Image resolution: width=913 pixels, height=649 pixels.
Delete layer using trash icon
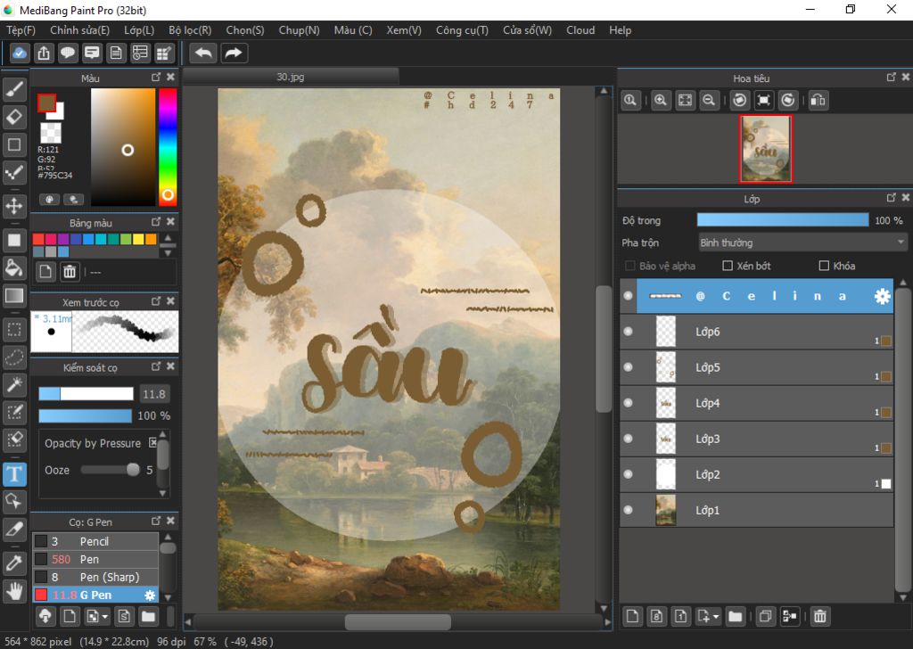820,616
